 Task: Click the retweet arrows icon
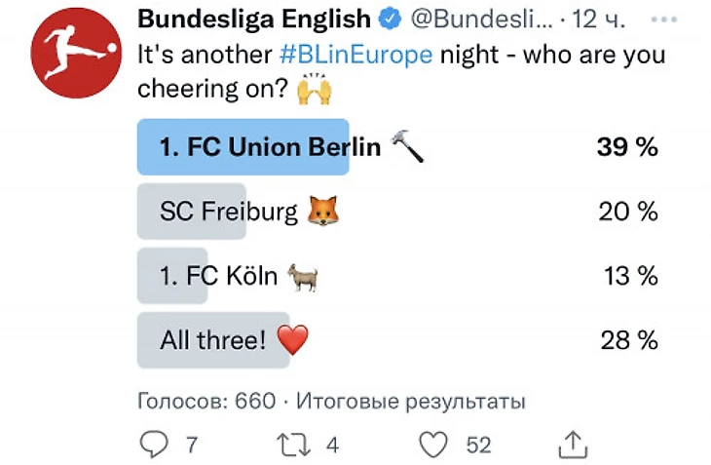(x=292, y=445)
